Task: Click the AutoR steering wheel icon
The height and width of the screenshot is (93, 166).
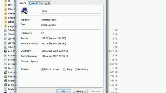Action: [x=5, y=51]
